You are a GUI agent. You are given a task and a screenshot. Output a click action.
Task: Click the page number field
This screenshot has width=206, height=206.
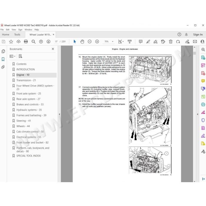click(56, 42)
